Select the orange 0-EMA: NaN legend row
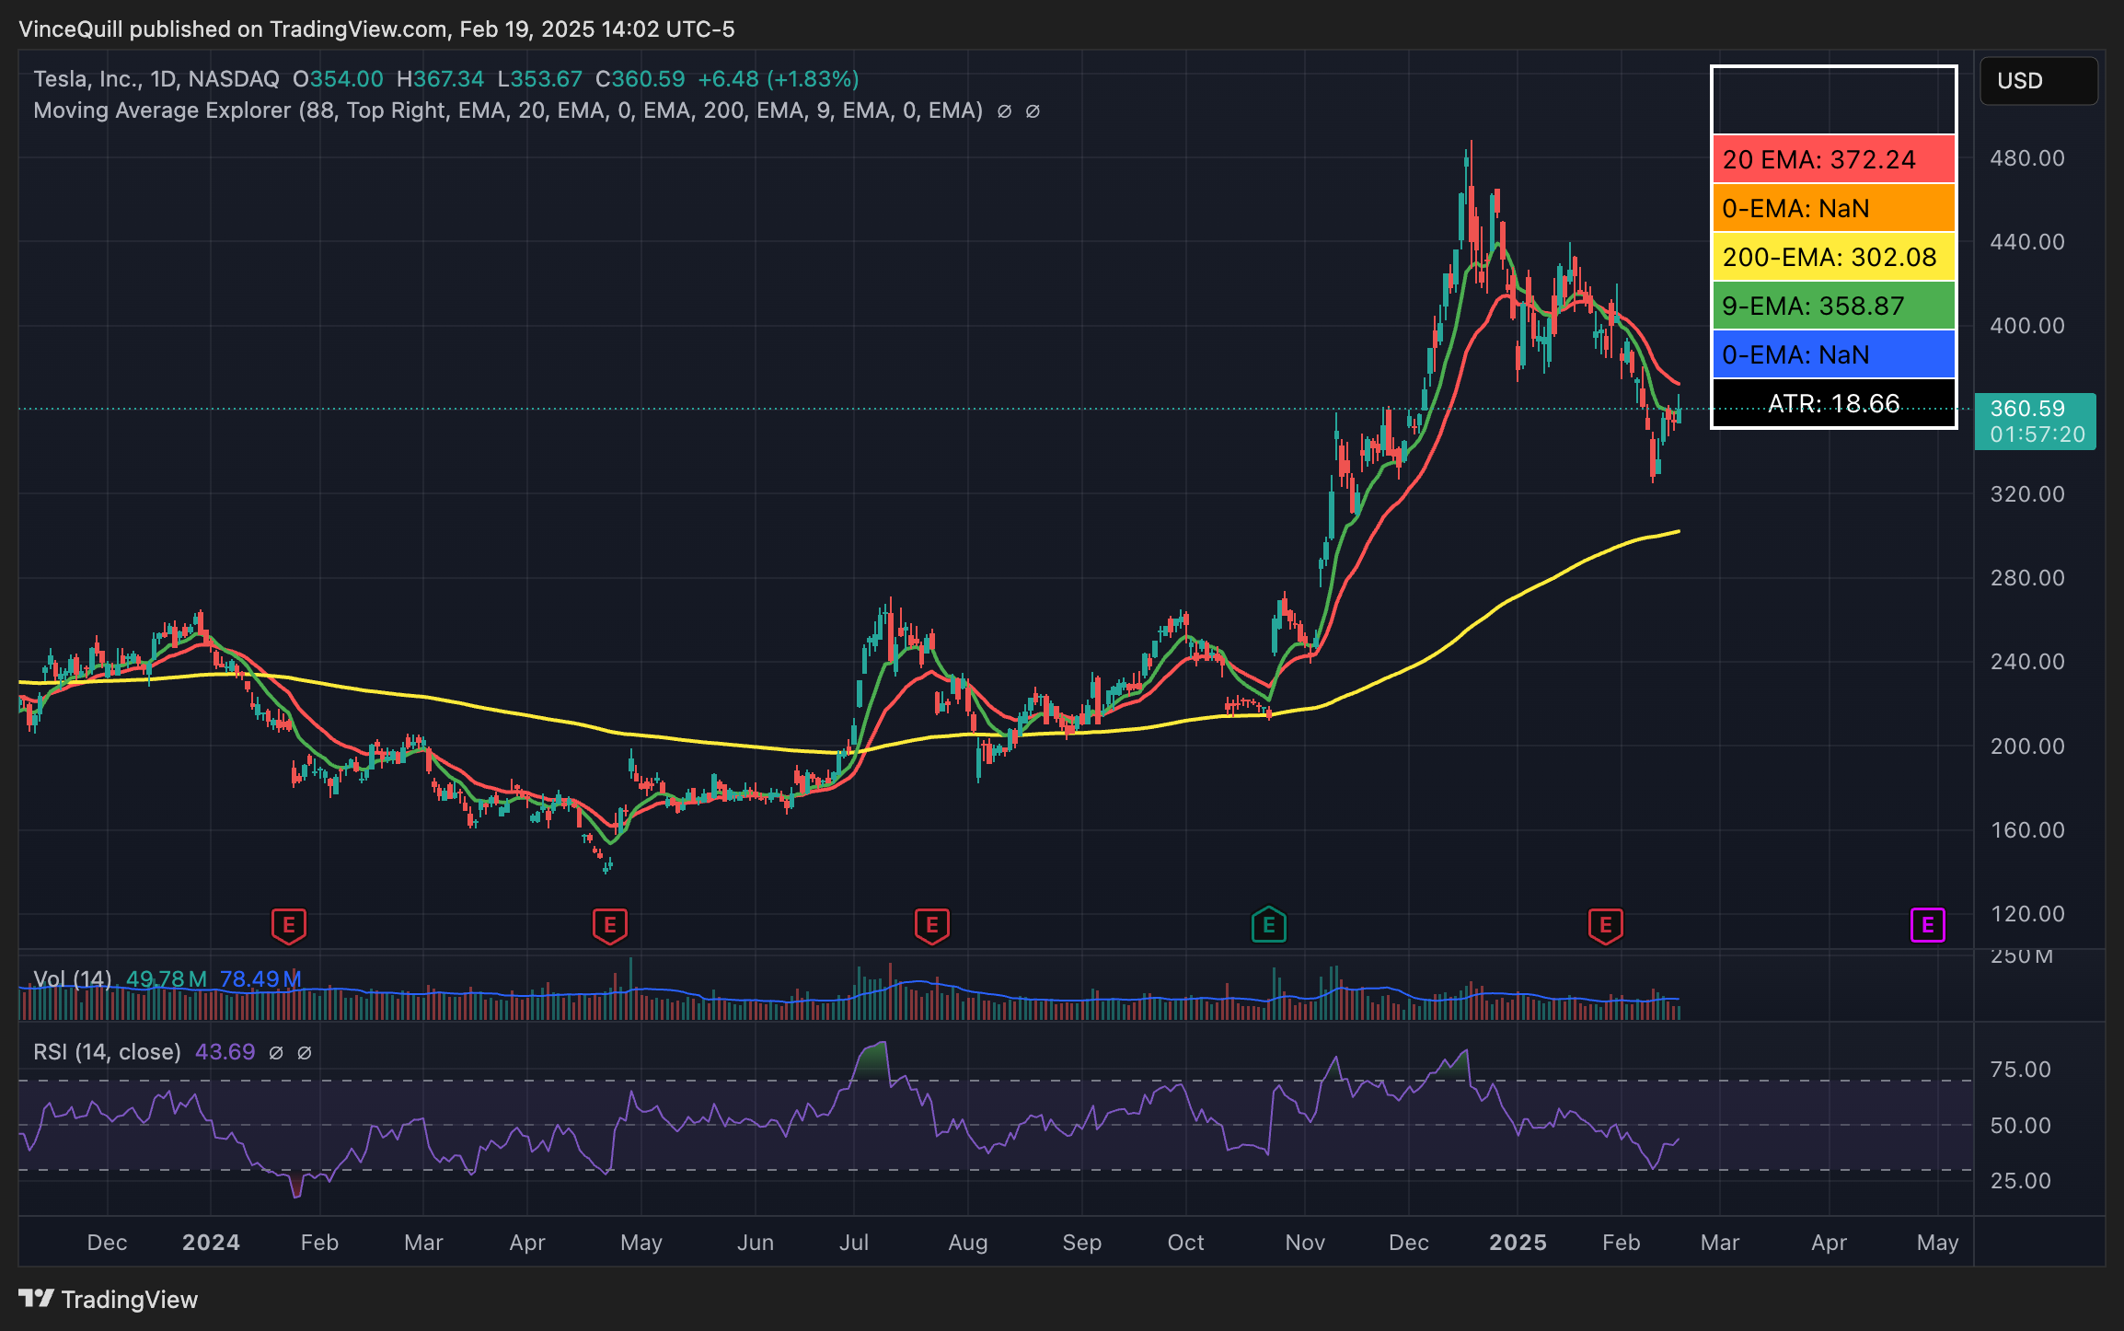Image resolution: width=2124 pixels, height=1331 pixels. tap(1833, 208)
